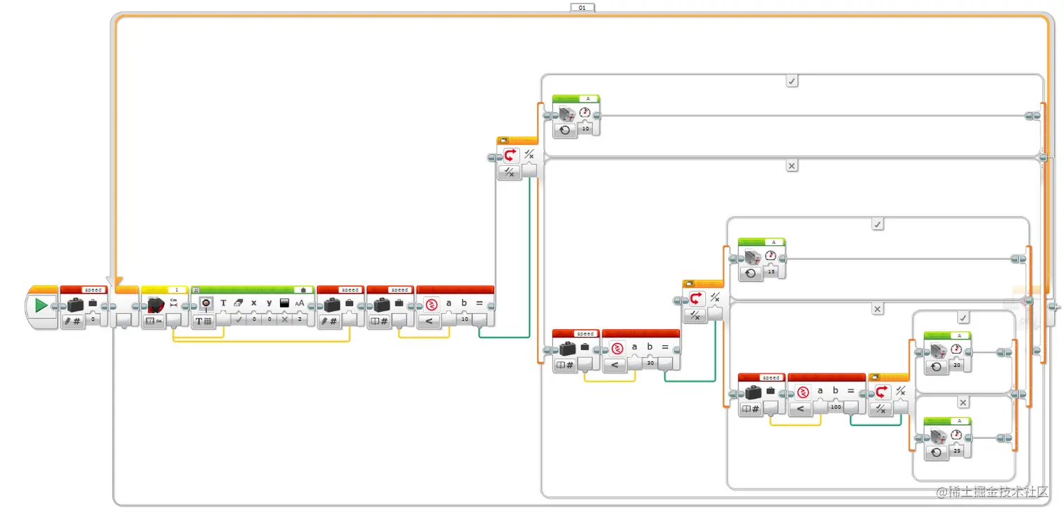
Task: Open the display block text grid mode selector
Action: coord(204,321)
